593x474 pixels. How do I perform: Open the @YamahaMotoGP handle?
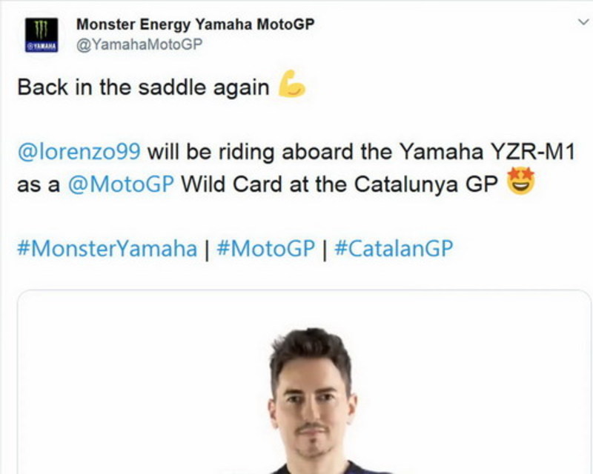point(139,44)
